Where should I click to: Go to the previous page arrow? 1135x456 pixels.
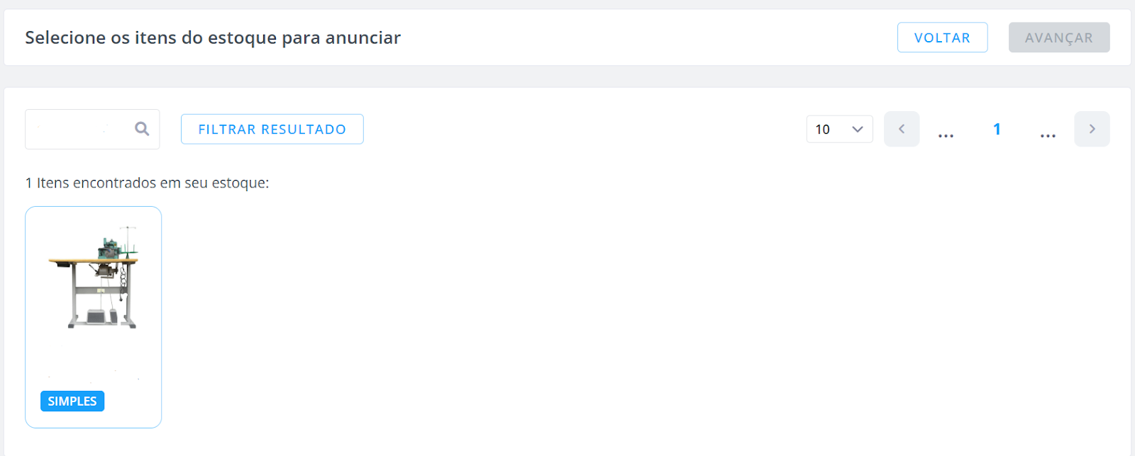coord(902,129)
